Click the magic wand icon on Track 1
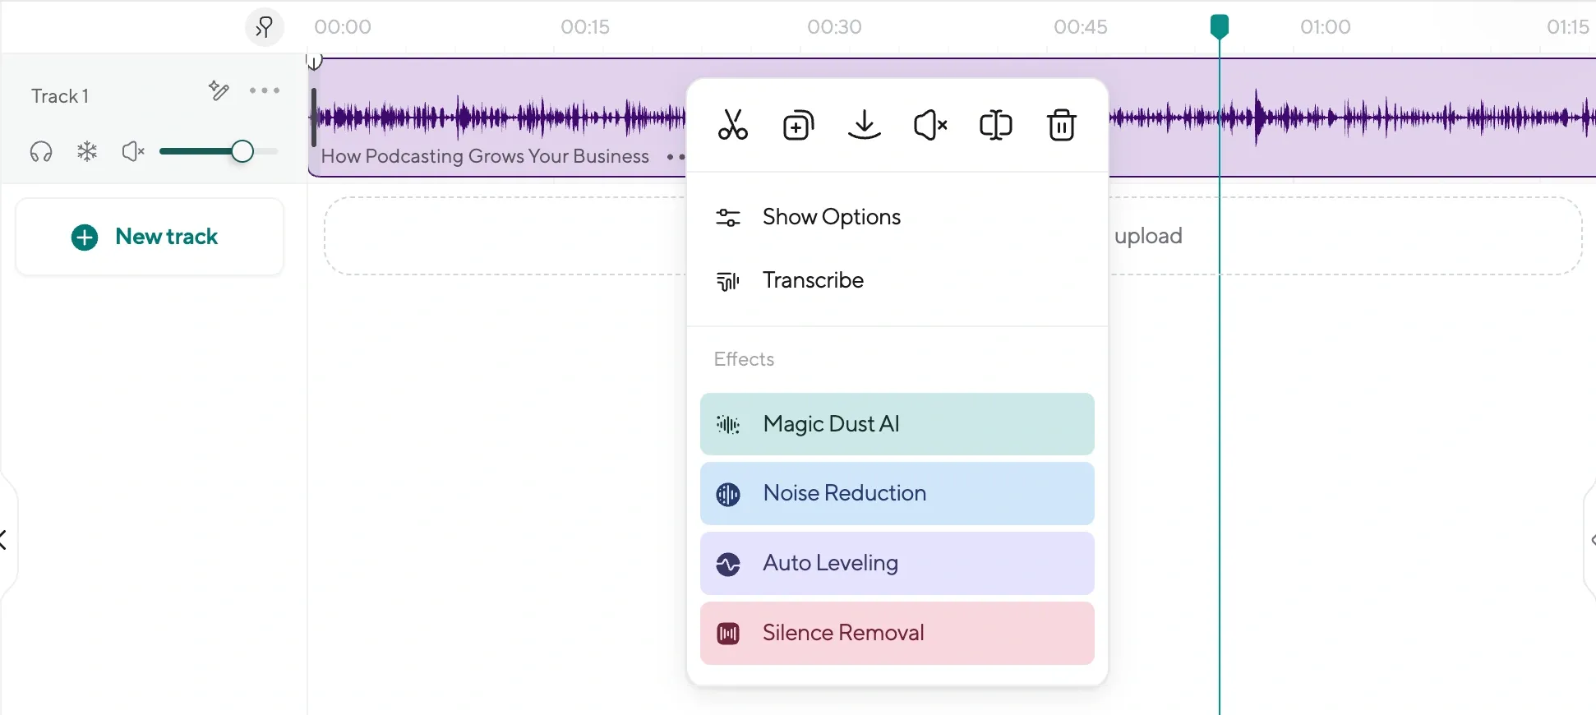This screenshot has width=1596, height=715. (219, 90)
